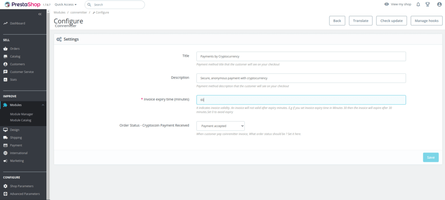Click the eye icon beside View my shop
The height and width of the screenshot is (200, 445).
tap(387, 5)
